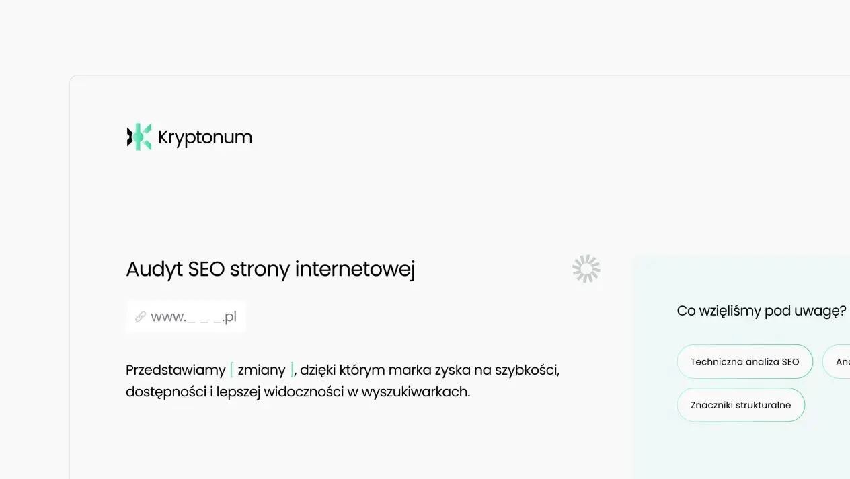850x479 pixels.
Task: Click the word SEO in the main heading
Action: 206,269
